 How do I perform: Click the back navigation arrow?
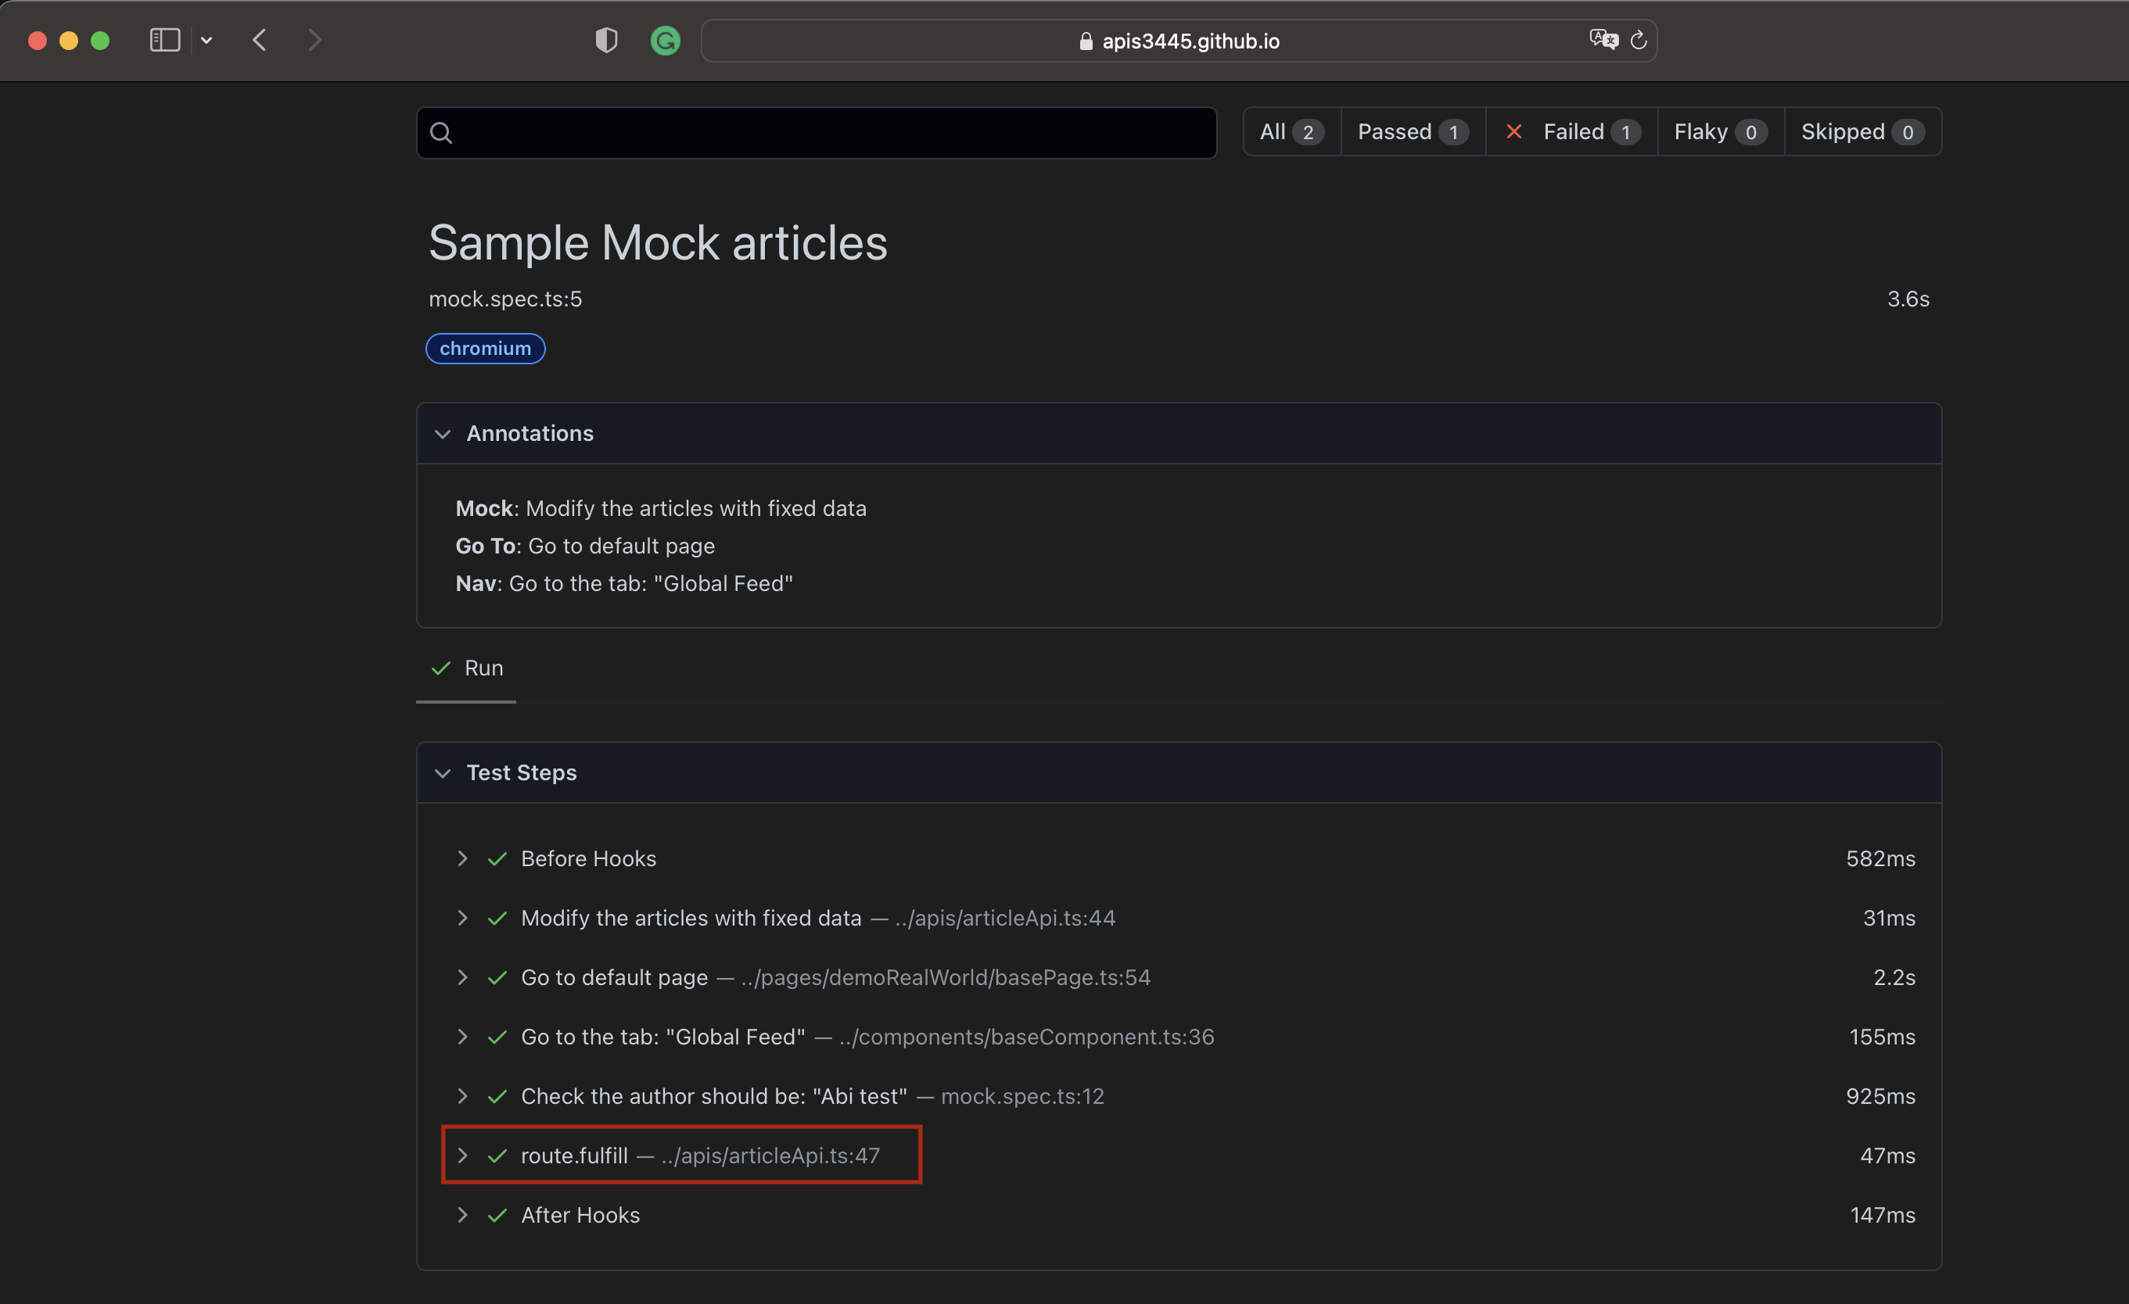point(259,40)
